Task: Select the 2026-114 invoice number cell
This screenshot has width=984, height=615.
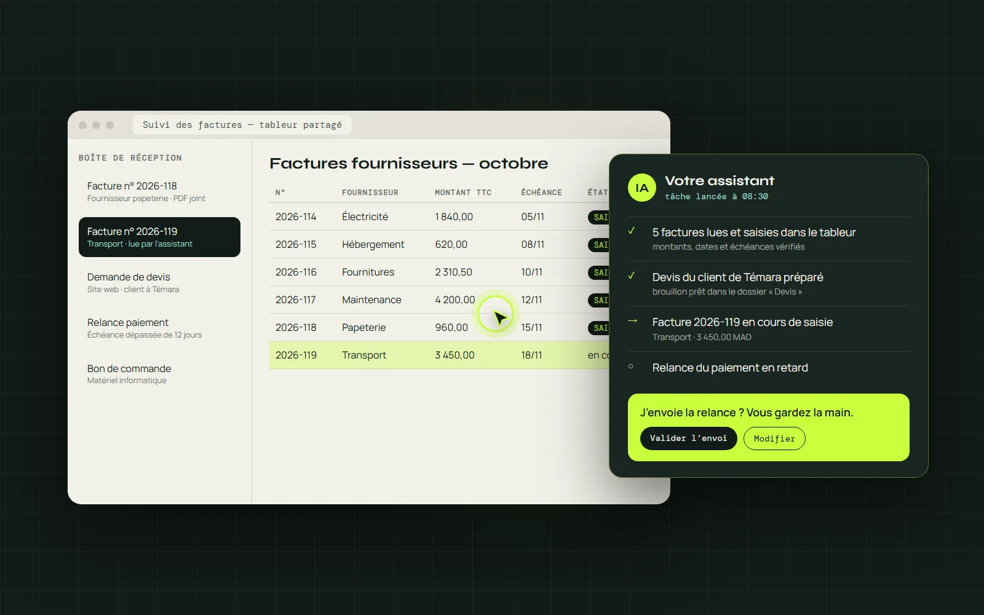Action: click(x=296, y=216)
